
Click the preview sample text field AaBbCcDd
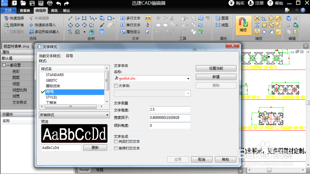[61, 148]
